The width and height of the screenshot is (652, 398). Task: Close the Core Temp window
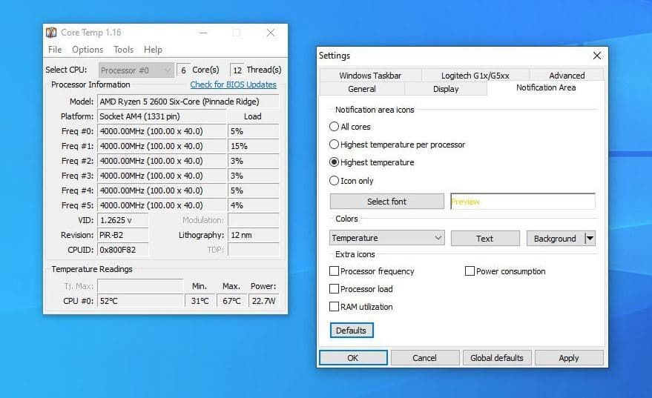pos(271,33)
